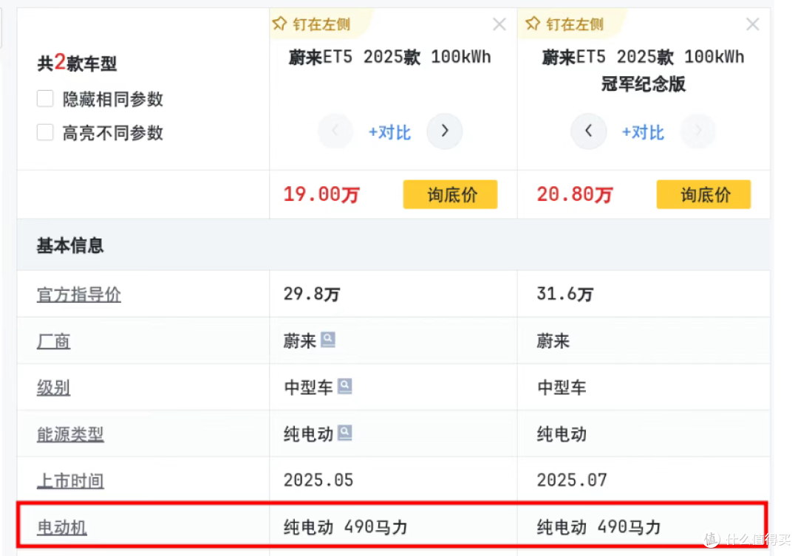The height and width of the screenshot is (556, 798).
Task: Click +对比 under 冠军纪念版
Action: point(643,132)
